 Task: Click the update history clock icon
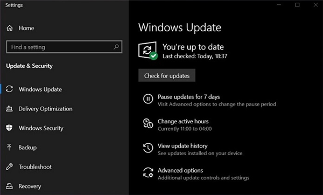tap(148, 148)
